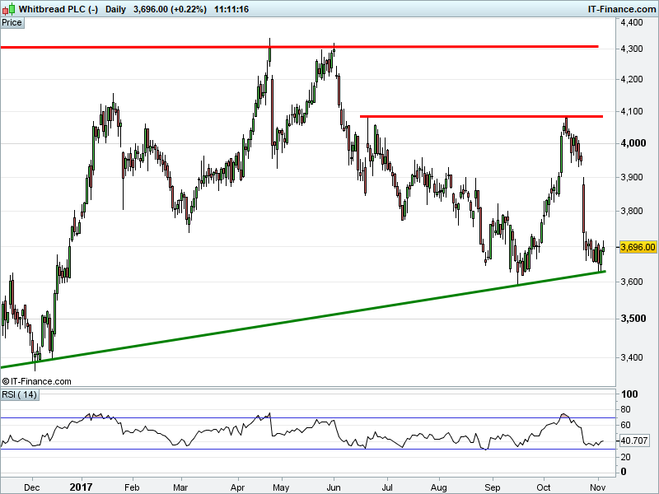659x494 pixels.
Task: Click the Oct label on time axis
Action: click(544, 487)
